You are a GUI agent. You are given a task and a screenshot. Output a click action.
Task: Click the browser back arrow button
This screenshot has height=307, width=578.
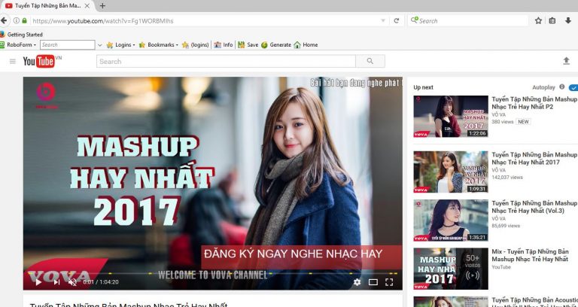click(x=3, y=20)
